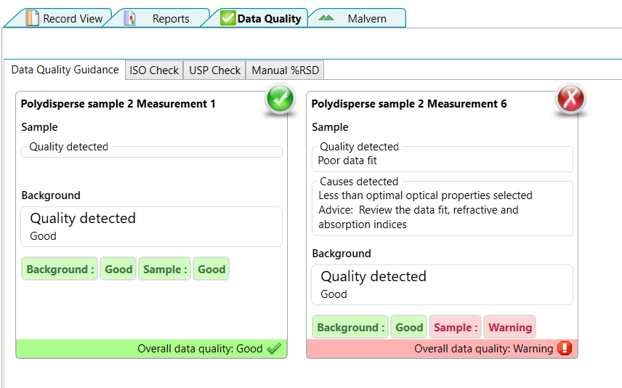The height and width of the screenshot is (388, 622).
Task: Click the Sample heading in Measurement 6
Action: pos(330,127)
